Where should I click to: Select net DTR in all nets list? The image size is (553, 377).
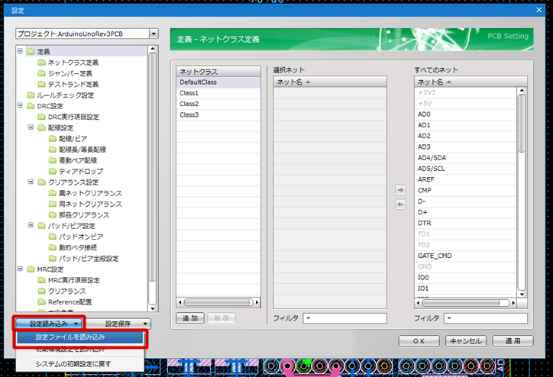[x=465, y=223]
